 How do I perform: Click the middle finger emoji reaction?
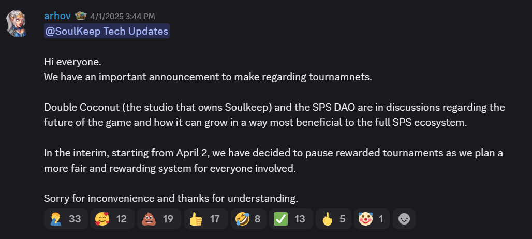click(333, 219)
